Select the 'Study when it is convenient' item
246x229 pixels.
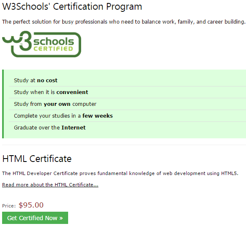(127, 92)
